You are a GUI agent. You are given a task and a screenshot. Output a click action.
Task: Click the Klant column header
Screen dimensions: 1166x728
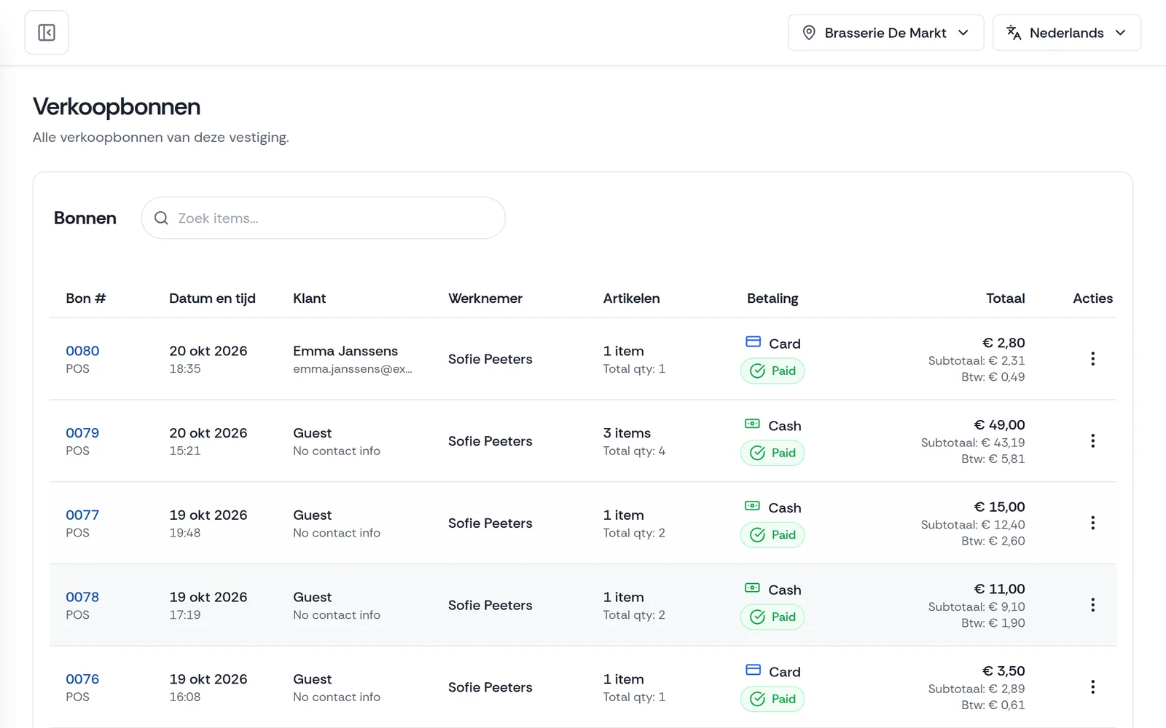tap(309, 298)
